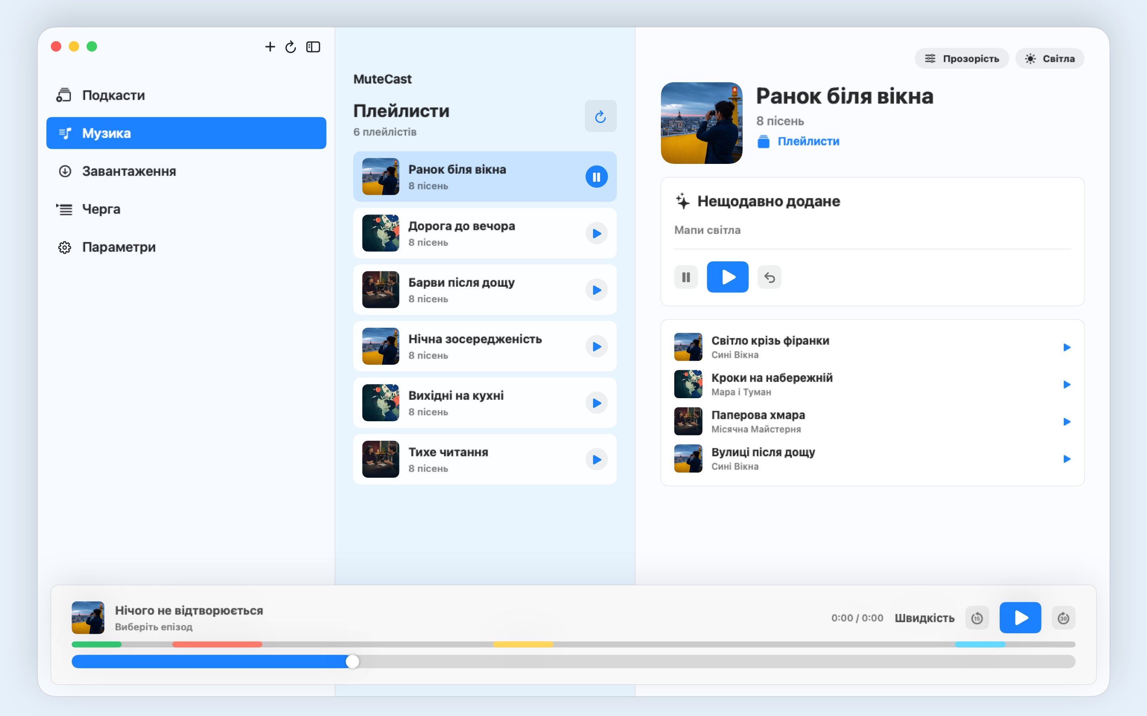Skip forward 30 seconds

point(1063,618)
